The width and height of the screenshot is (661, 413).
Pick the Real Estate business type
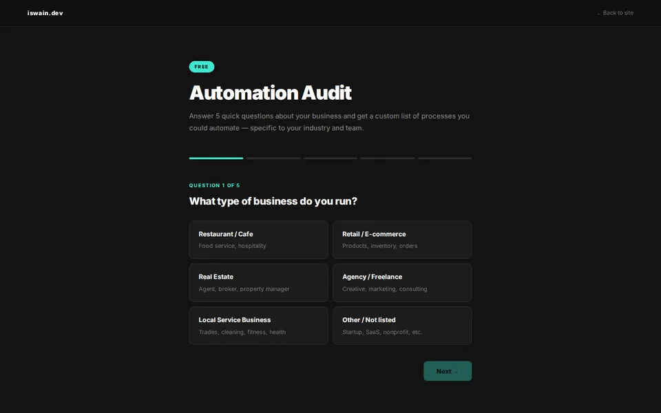258,283
